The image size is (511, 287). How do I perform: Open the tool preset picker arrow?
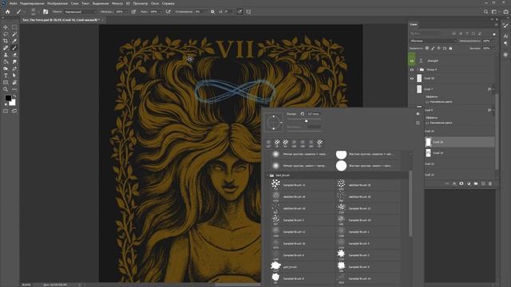(x=24, y=12)
